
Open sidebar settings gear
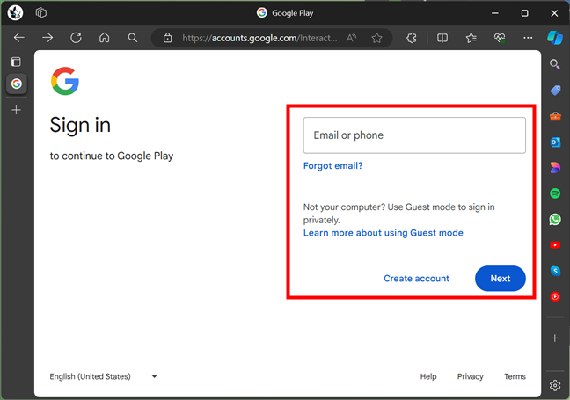tap(555, 385)
